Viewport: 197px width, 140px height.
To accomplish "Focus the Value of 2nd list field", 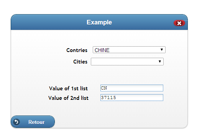I will tap(132, 98).
